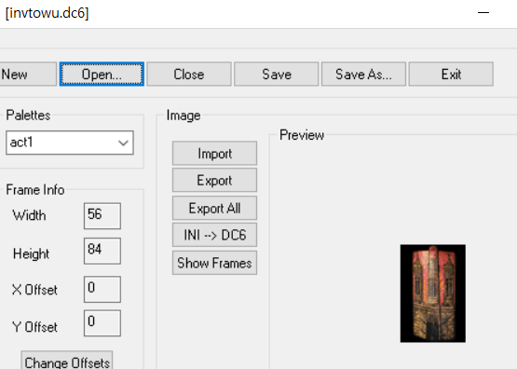Close the current file with Close
The image size is (517, 369).
[189, 74]
